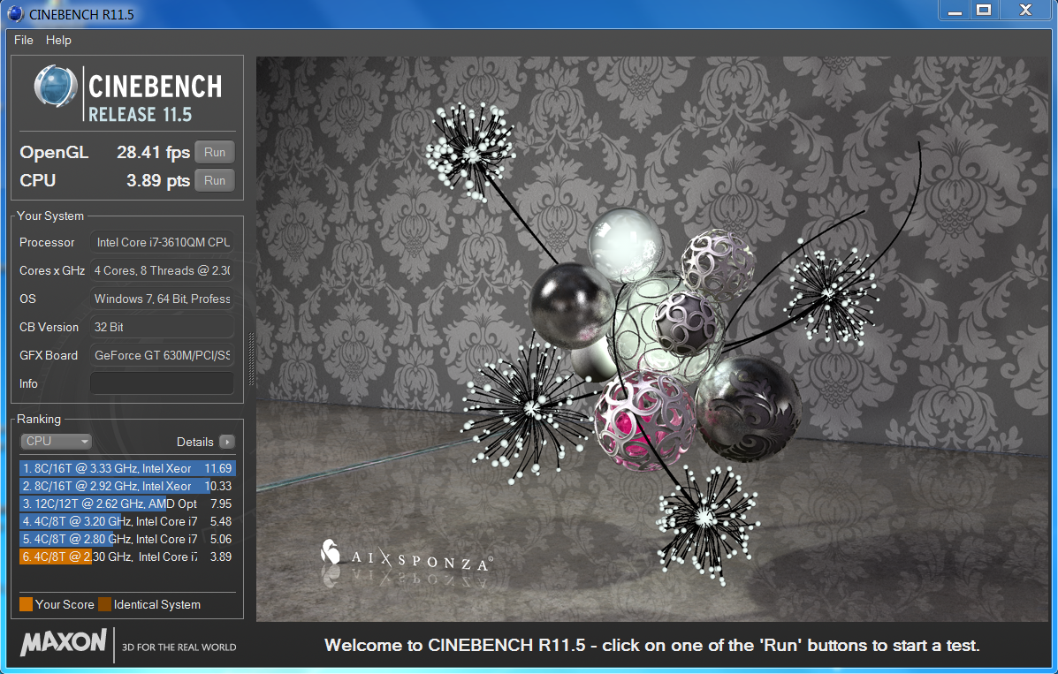Screen dimensions: 1058x674
Task: Click the brown Identical System legend swatch
Action: click(104, 604)
